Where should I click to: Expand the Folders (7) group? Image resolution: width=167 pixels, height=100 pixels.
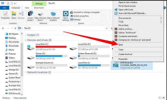pos(26,35)
